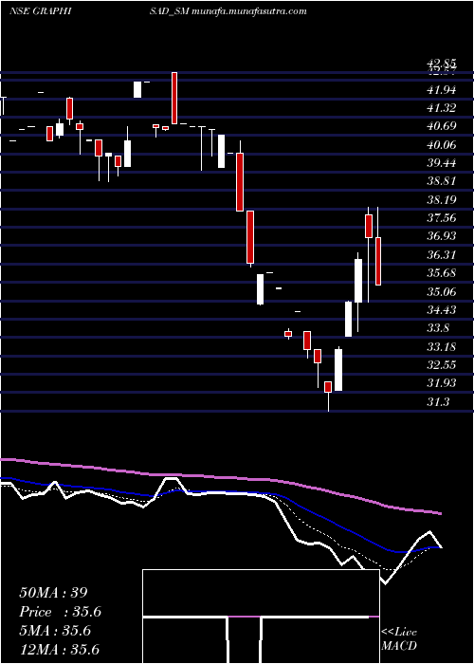Click the 41.32 price axis label
474x664 pixels.
[x=442, y=108]
